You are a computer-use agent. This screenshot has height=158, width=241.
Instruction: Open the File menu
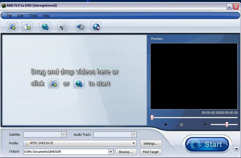tap(9, 16)
